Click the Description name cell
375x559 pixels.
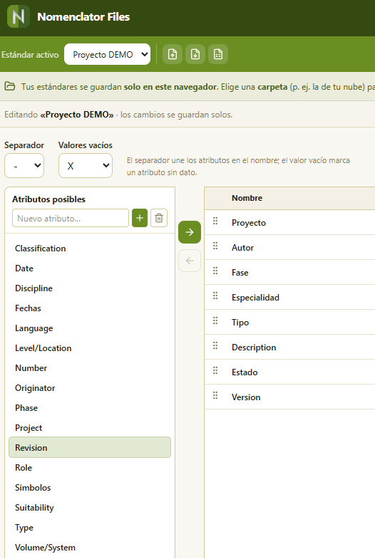254,348
